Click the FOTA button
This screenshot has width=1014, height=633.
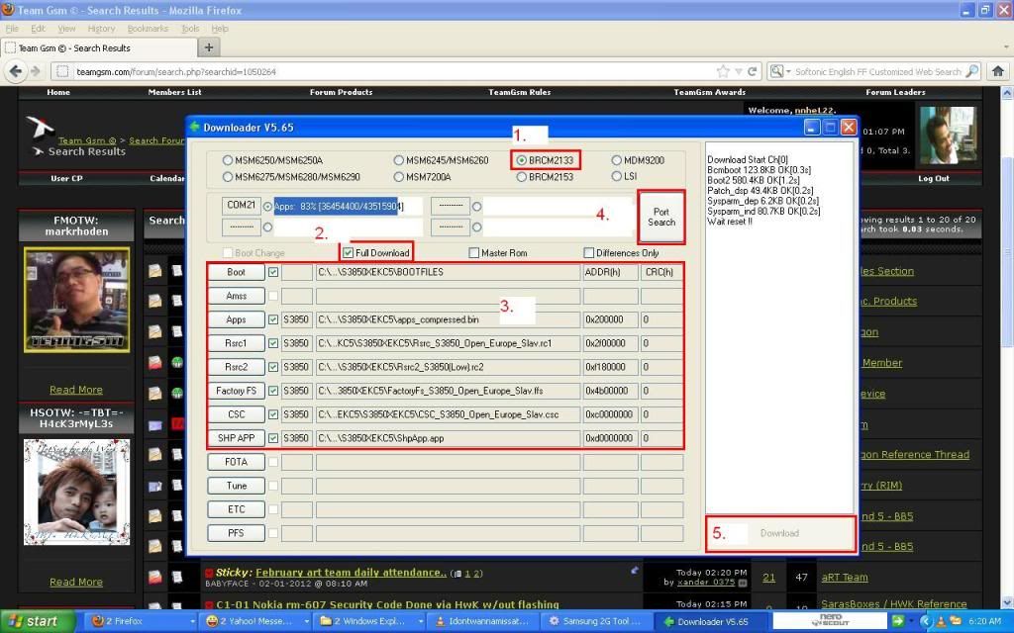pyautogui.click(x=236, y=462)
